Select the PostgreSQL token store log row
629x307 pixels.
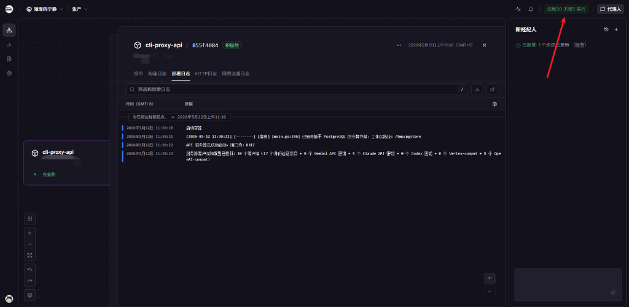coord(310,137)
